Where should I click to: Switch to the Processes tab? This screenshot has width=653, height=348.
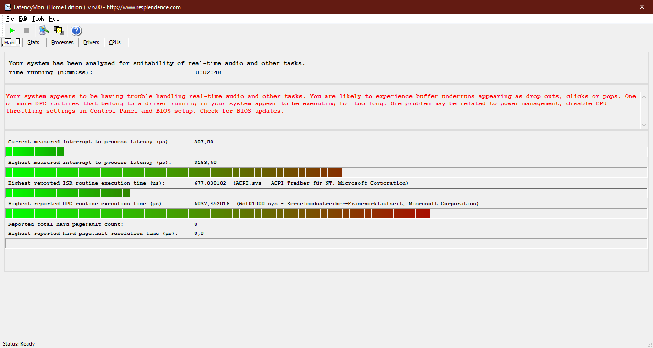pyautogui.click(x=62, y=42)
